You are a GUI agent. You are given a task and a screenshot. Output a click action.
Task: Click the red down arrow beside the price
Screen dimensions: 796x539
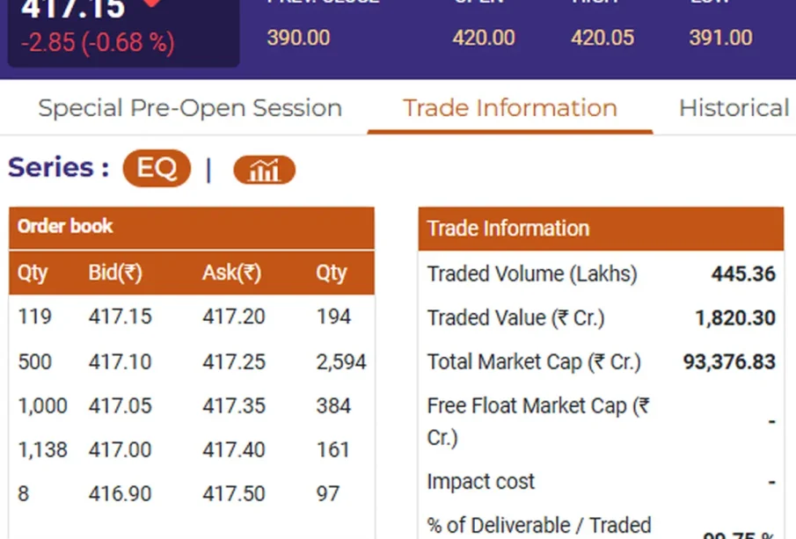pyautogui.click(x=153, y=4)
